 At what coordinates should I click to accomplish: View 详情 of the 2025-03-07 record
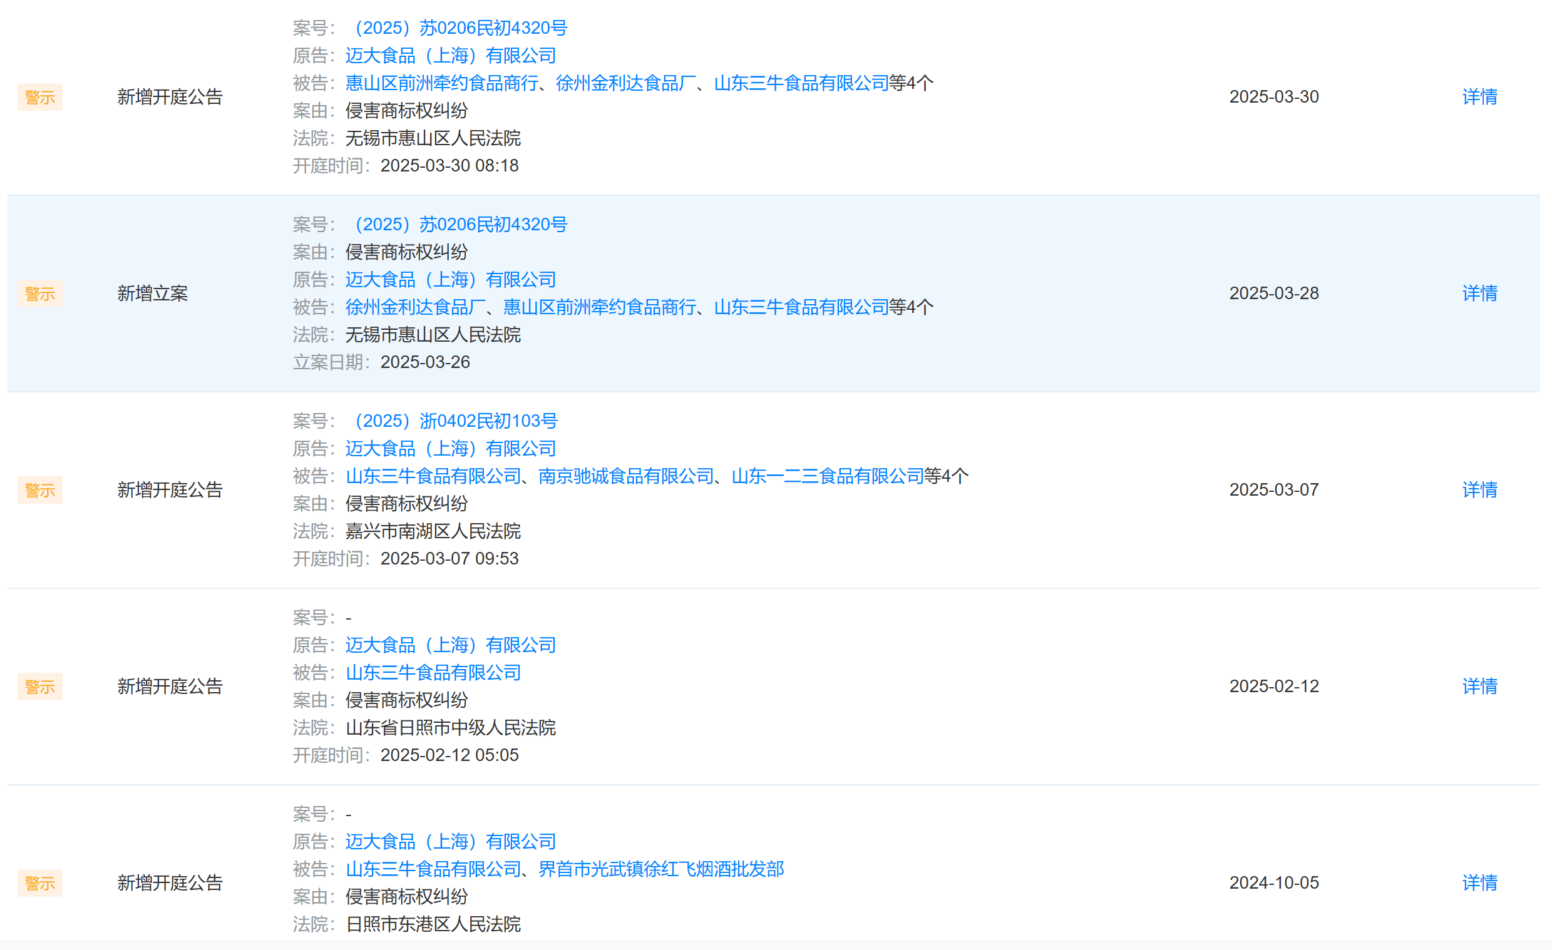(x=1479, y=490)
